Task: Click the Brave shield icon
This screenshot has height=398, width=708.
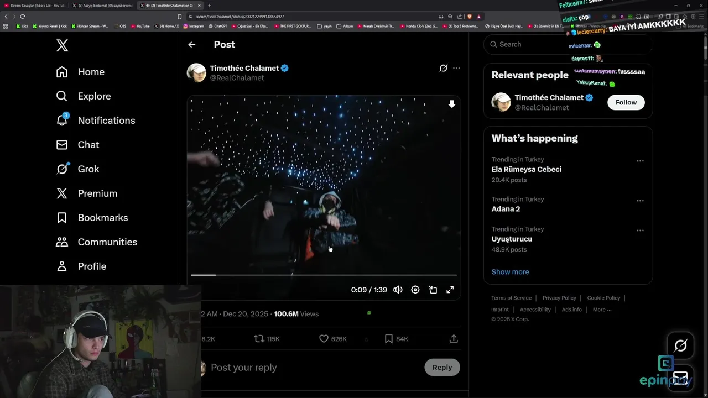Action: click(470, 17)
